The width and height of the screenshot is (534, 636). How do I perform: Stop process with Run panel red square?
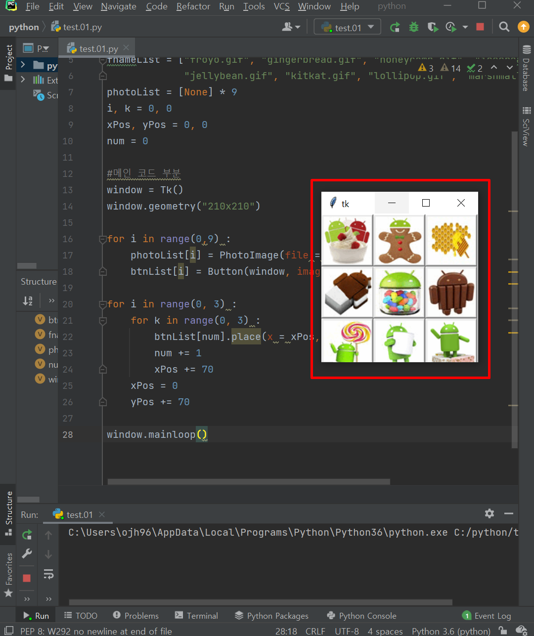tap(27, 578)
